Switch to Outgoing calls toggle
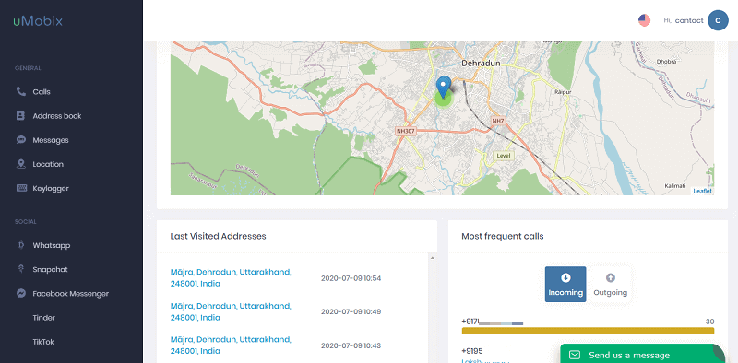This screenshot has width=738, height=363. pos(610,284)
